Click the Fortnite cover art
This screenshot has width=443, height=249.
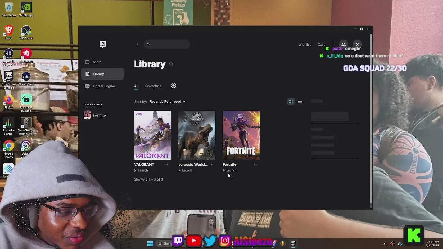[241, 135]
